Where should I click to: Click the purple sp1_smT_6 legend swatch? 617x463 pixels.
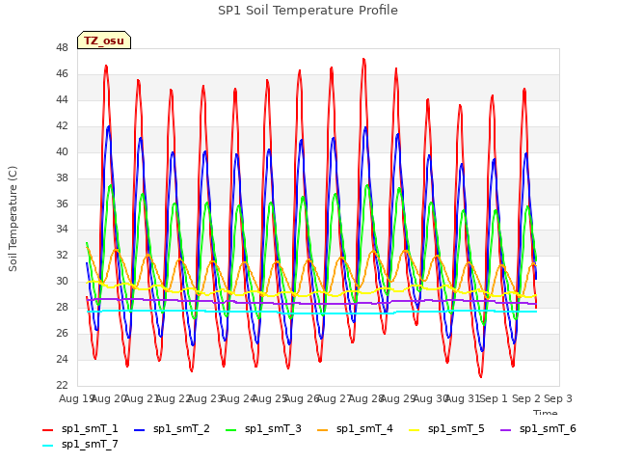tap(506, 430)
